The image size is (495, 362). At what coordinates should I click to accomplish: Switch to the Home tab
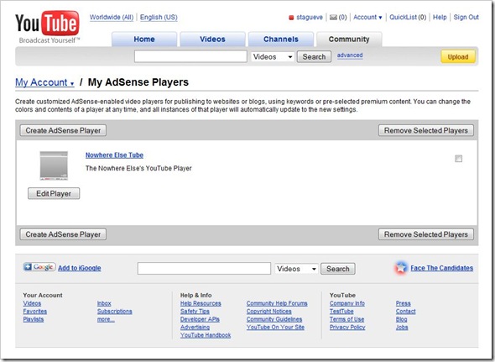[144, 39]
